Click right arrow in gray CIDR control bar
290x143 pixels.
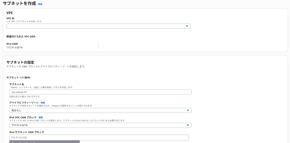(20, 142)
